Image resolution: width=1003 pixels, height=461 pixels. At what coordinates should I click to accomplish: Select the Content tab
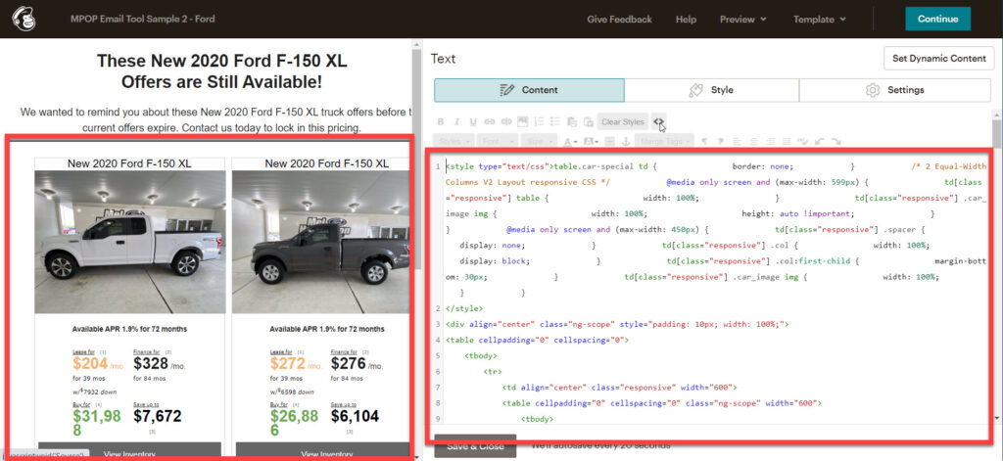(x=529, y=90)
